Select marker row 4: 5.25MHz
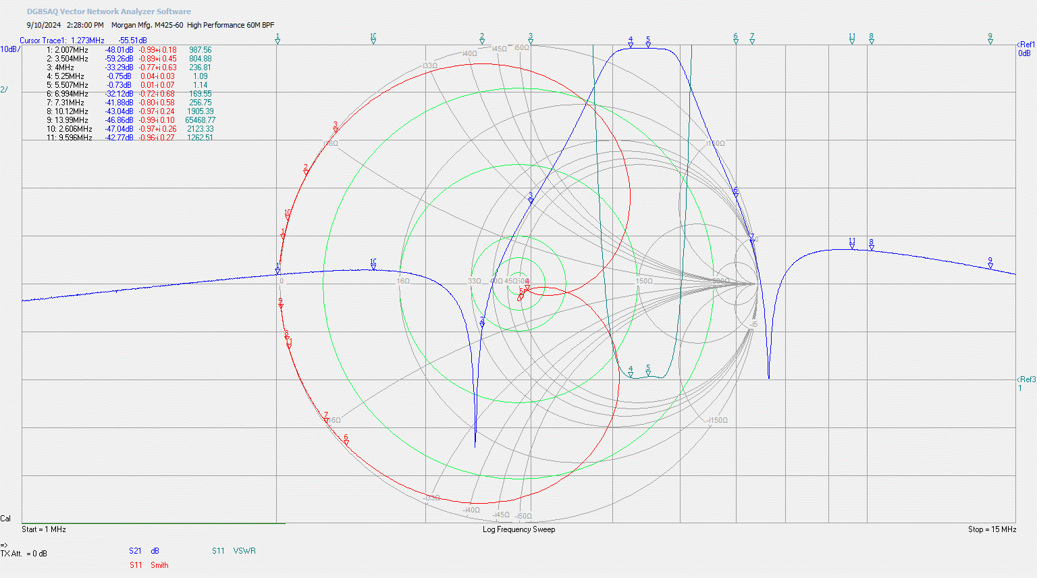This screenshot has height=578, width=1037. point(128,76)
